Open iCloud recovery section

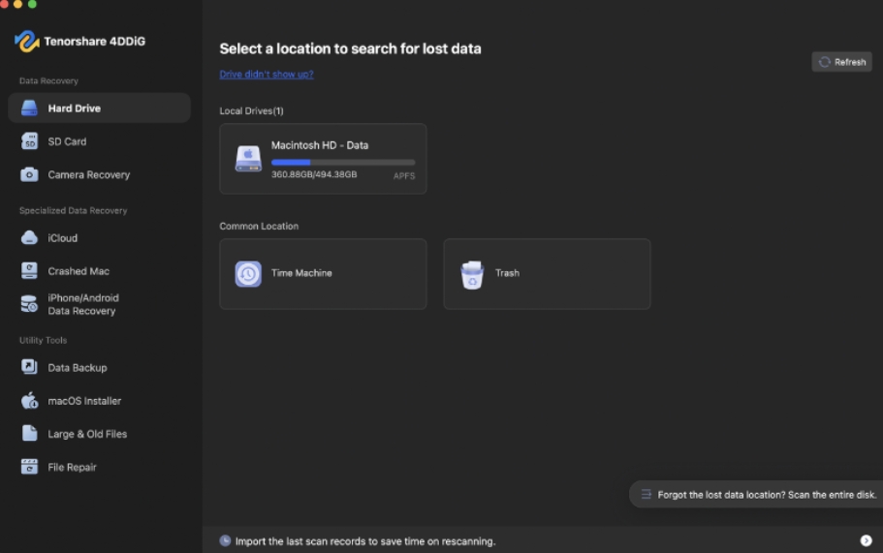pyautogui.click(x=99, y=238)
